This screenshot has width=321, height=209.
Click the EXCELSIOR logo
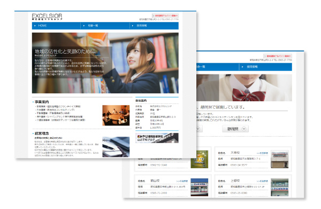[47, 17]
